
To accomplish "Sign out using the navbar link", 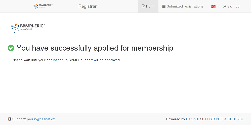I will [232, 6].
